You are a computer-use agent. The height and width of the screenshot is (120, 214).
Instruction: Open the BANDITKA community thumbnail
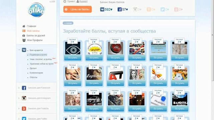(180, 99)
